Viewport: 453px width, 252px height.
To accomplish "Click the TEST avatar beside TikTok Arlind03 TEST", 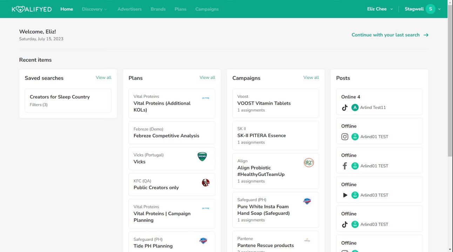I will pos(355,224).
